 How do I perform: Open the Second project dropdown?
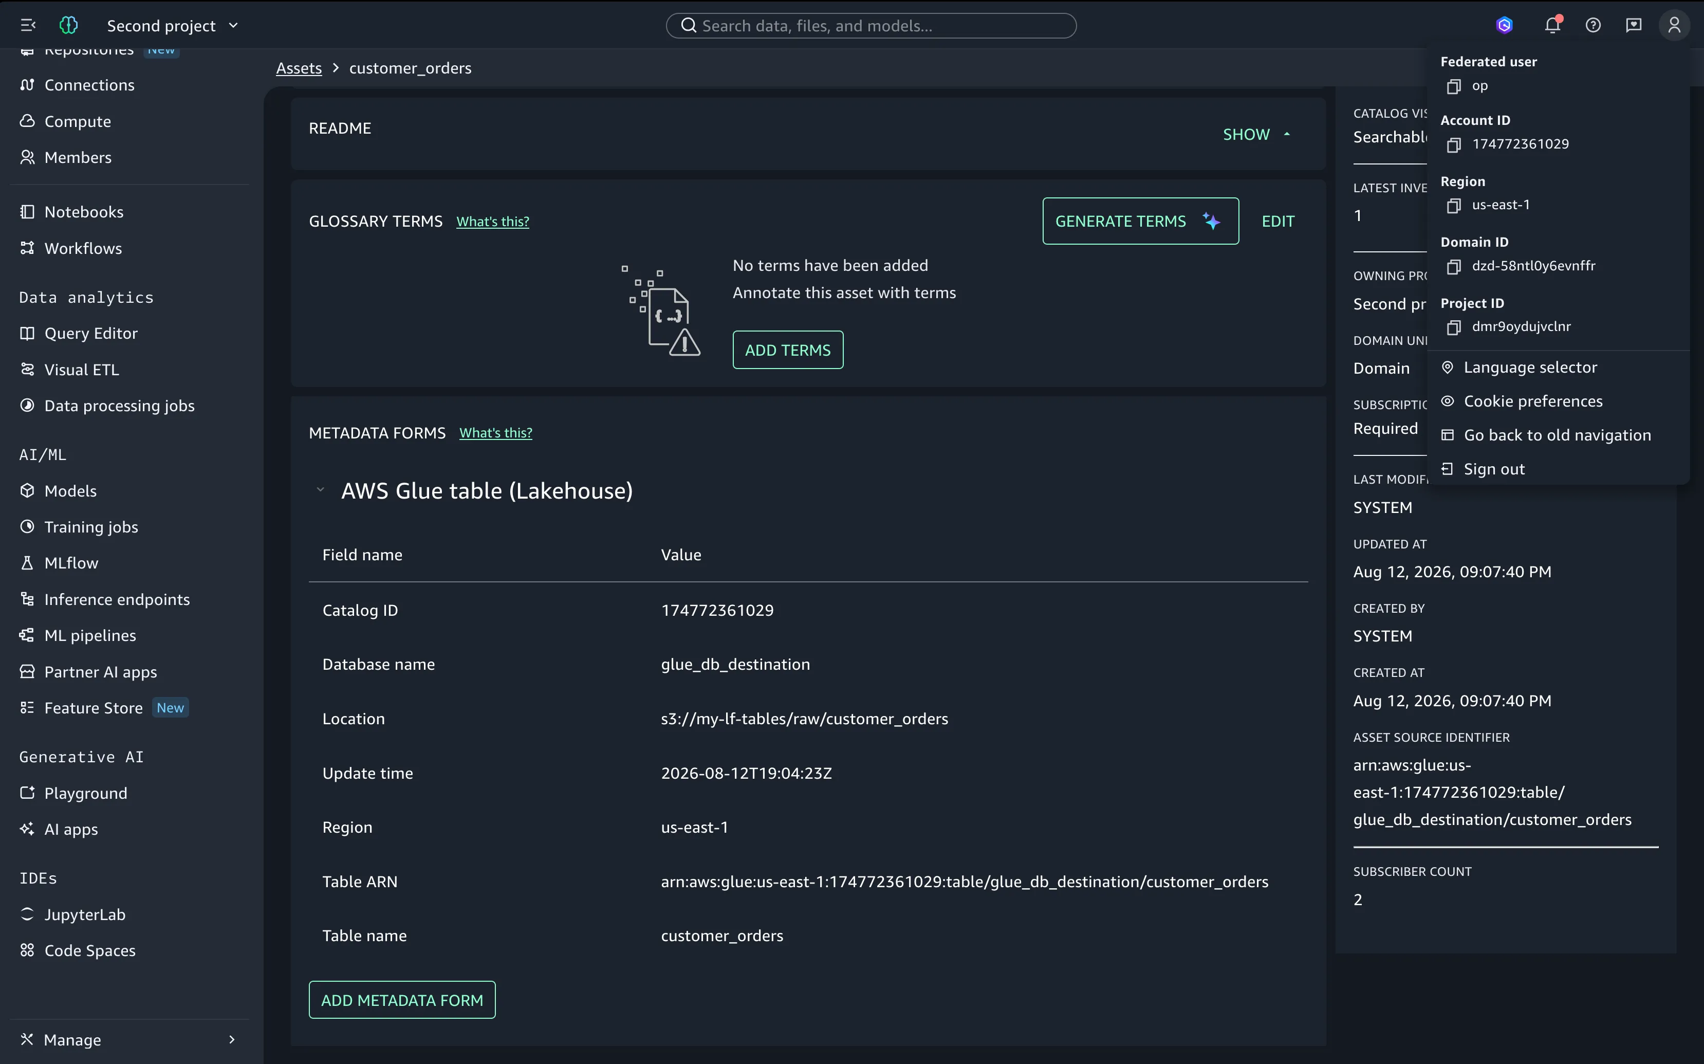[172, 25]
